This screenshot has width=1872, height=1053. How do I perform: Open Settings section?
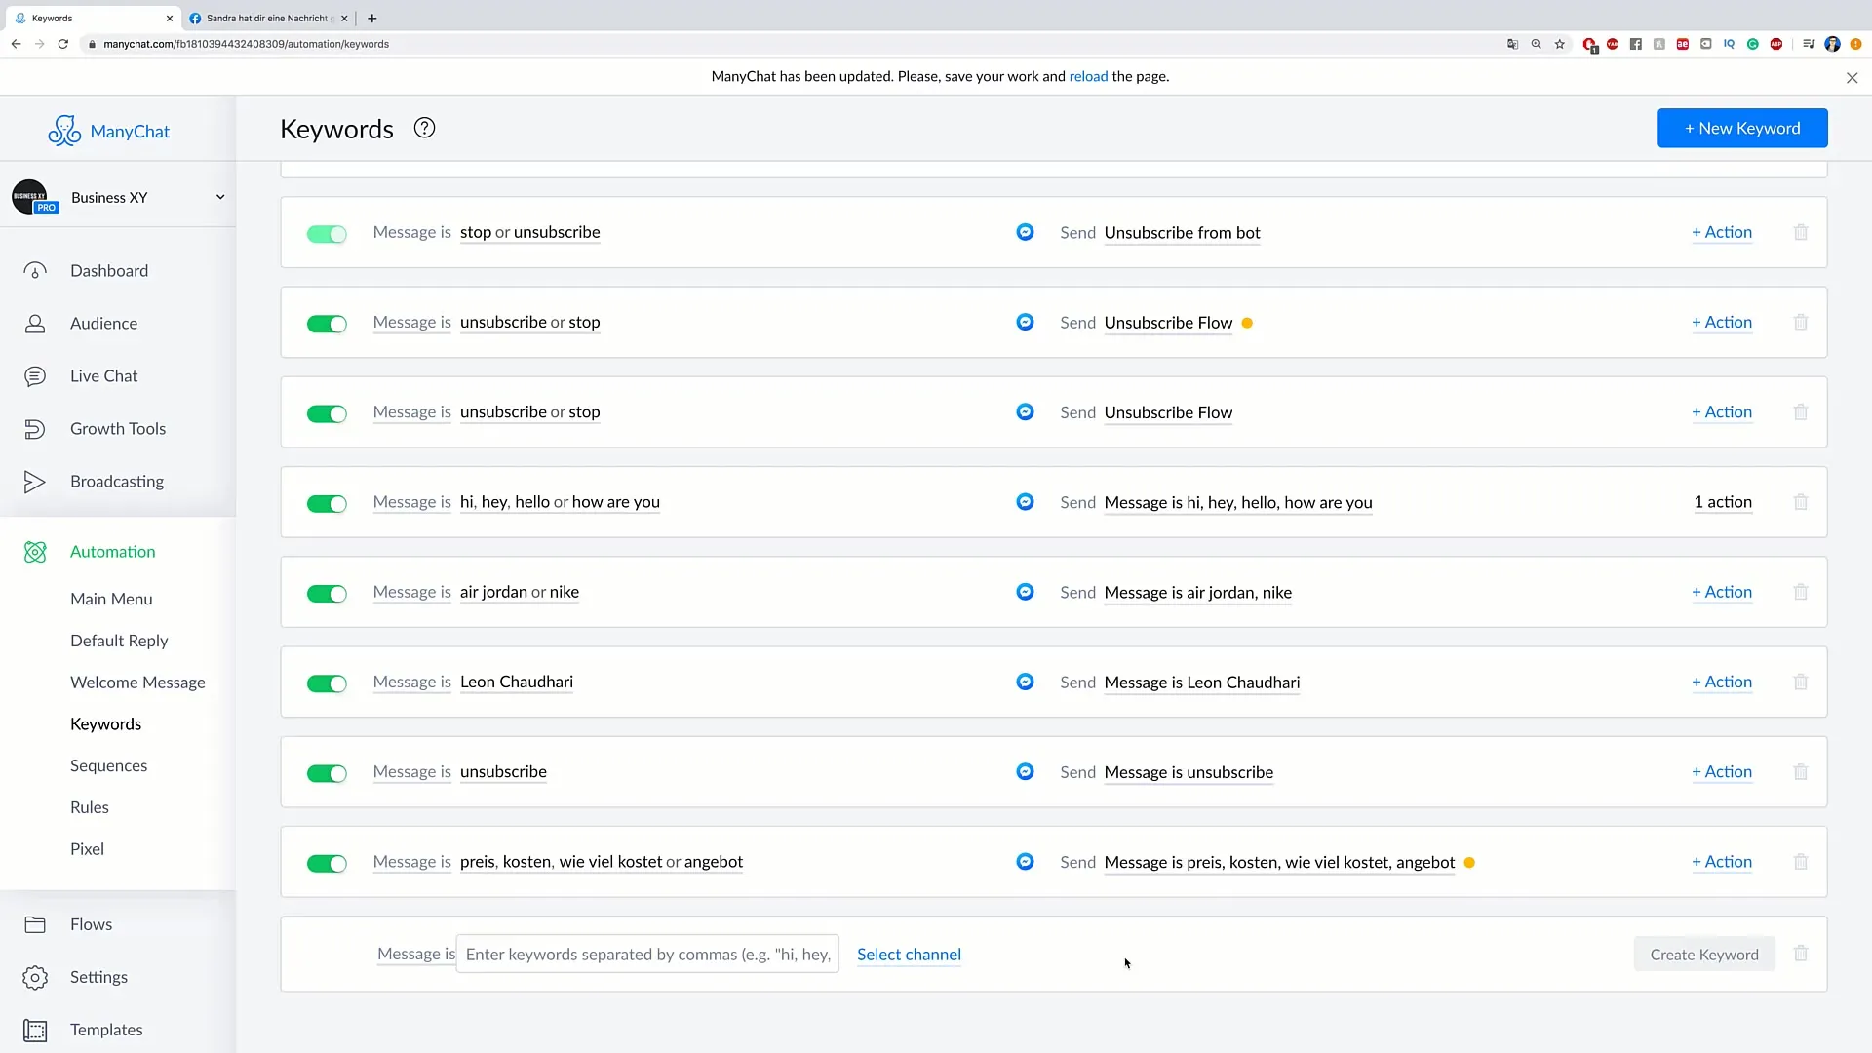(99, 976)
